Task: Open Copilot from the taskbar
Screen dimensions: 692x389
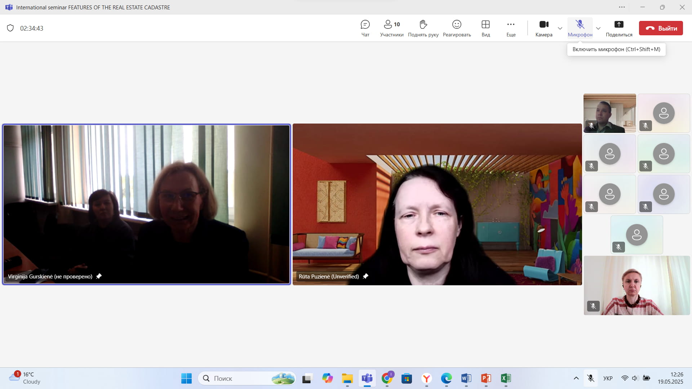Action: (x=327, y=378)
